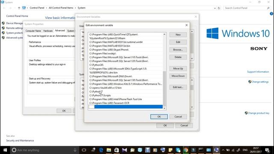Click OK in System Properties window
The height and width of the screenshot is (154, 274).
(64, 111)
